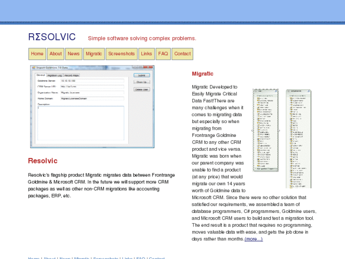Click the footer Contact link
Viewport: 345px width, 259px height.
[x=157, y=258]
